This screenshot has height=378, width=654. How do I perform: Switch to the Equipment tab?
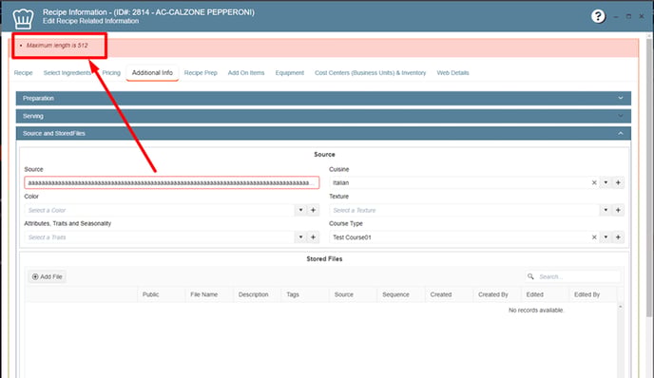point(290,73)
